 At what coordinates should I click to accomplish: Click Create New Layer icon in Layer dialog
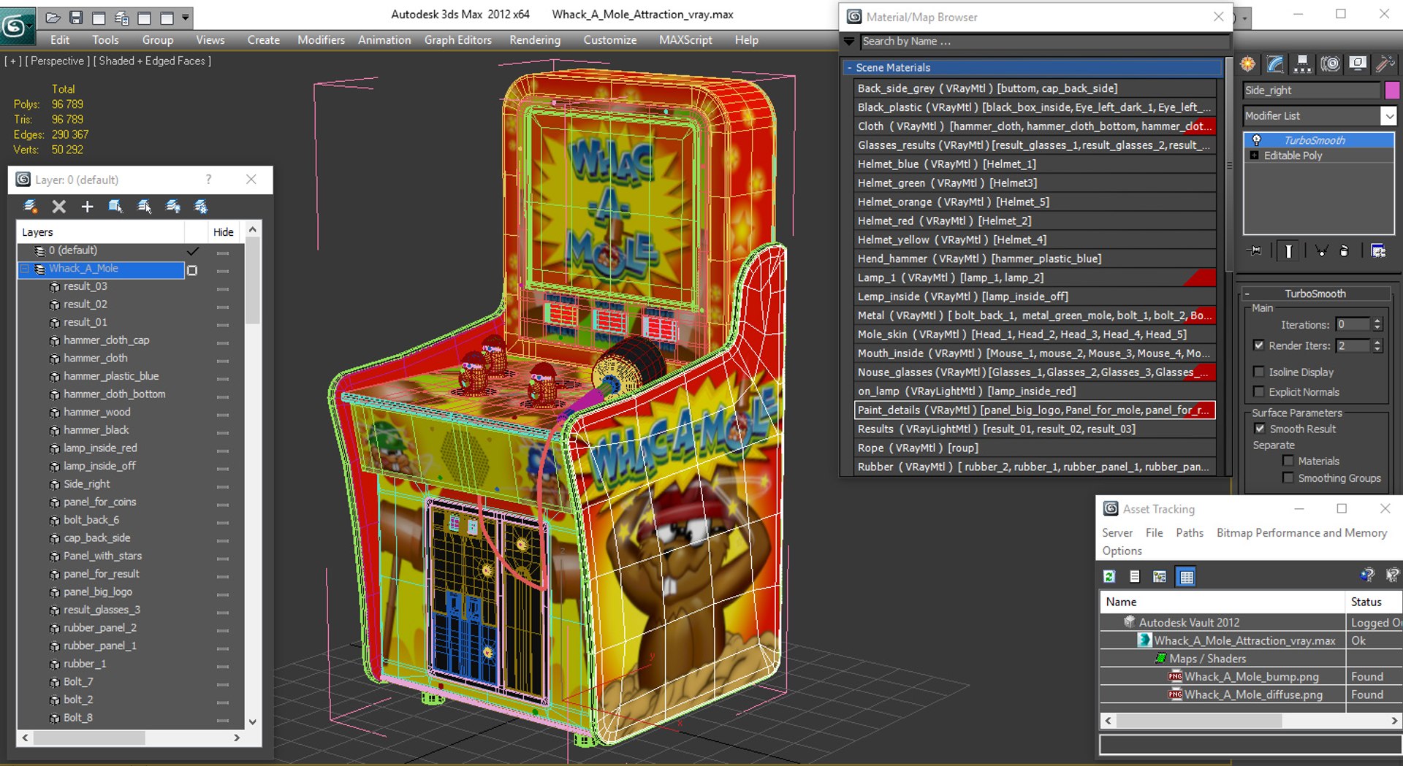pyautogui.click(x=31, y=207)
